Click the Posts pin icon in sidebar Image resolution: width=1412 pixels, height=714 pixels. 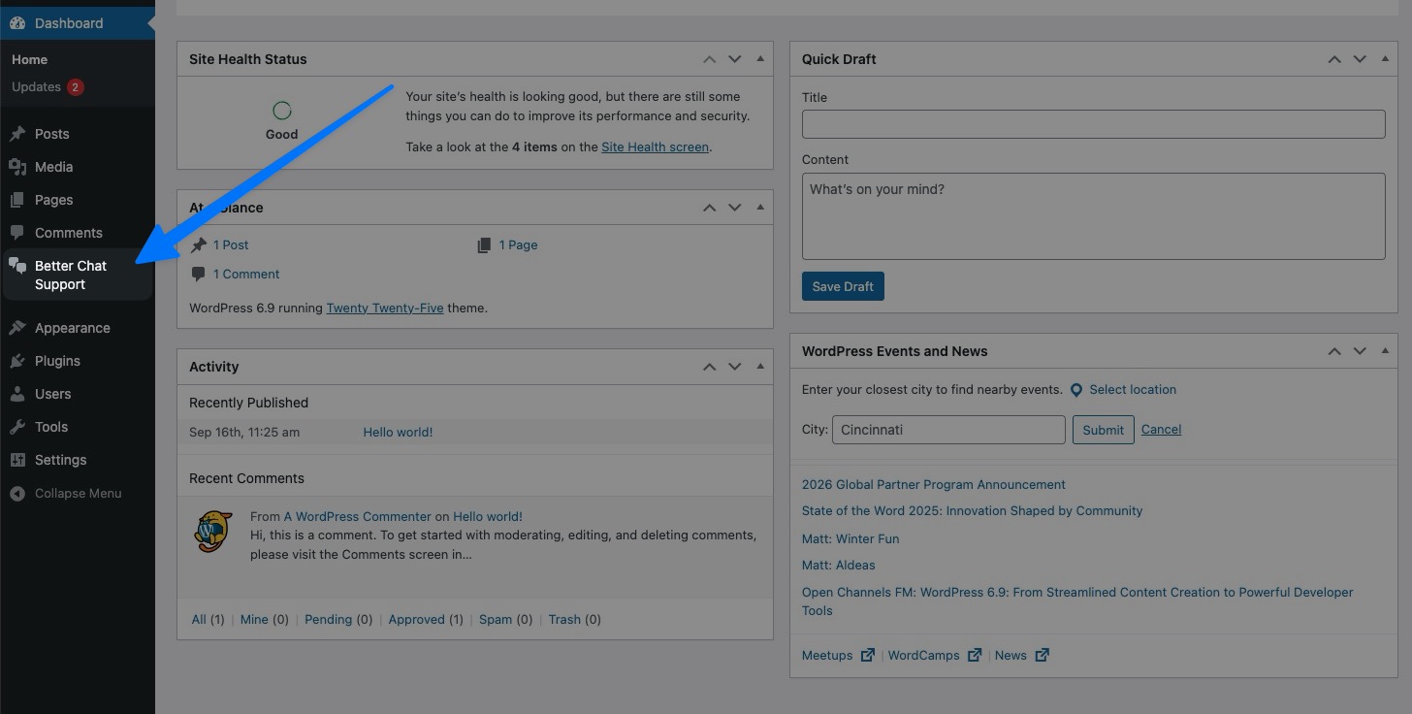tap(17, 134)
